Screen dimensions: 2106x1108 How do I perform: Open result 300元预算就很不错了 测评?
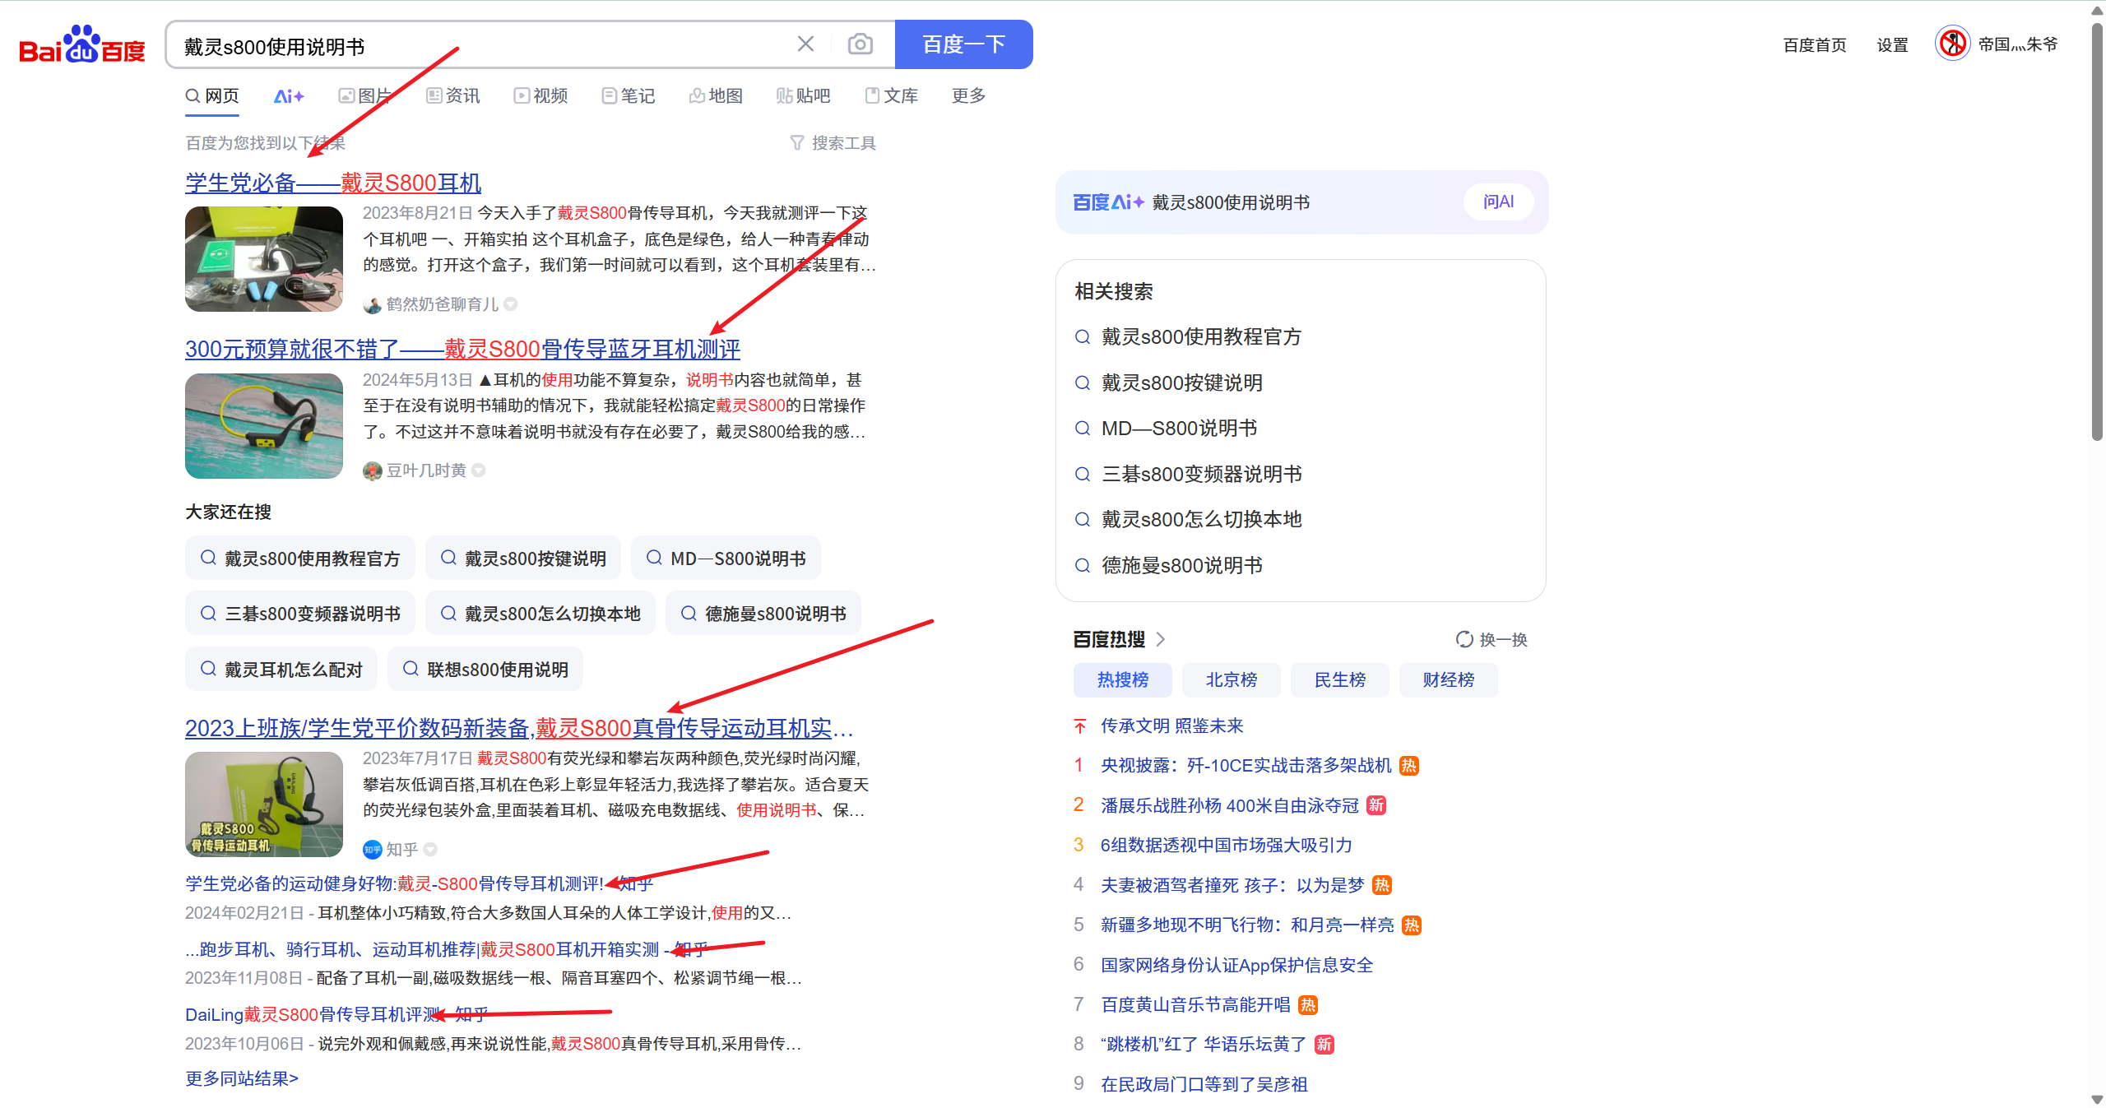coord(462,350)
